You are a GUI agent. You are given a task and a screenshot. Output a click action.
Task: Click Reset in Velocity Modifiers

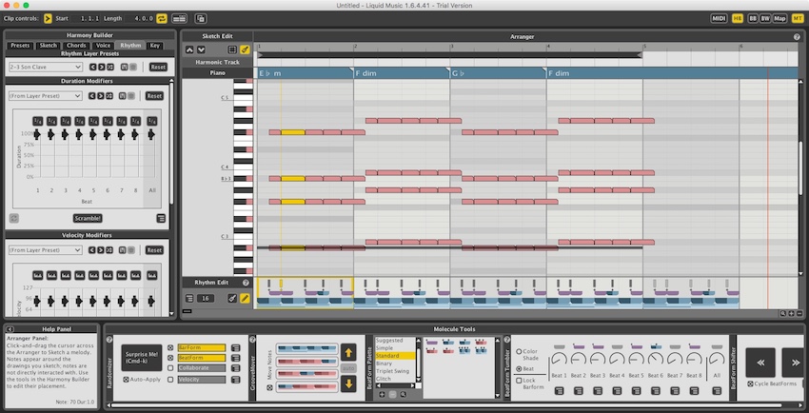pos(154,250)
